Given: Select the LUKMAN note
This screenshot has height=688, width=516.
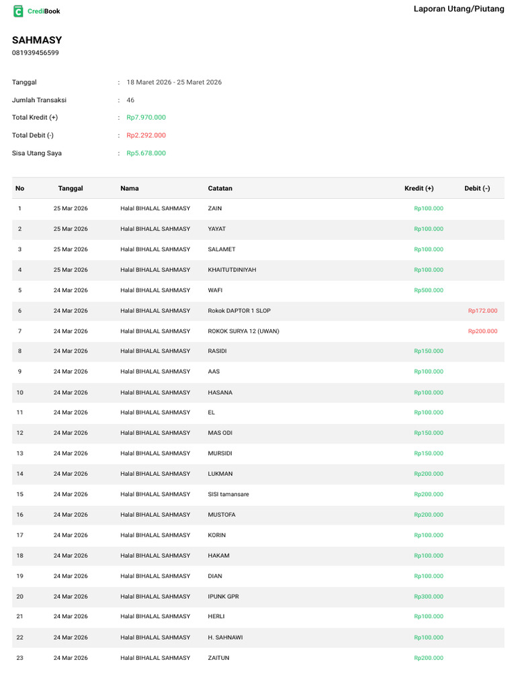Looking at the screenshot, I should coord(220,474).
